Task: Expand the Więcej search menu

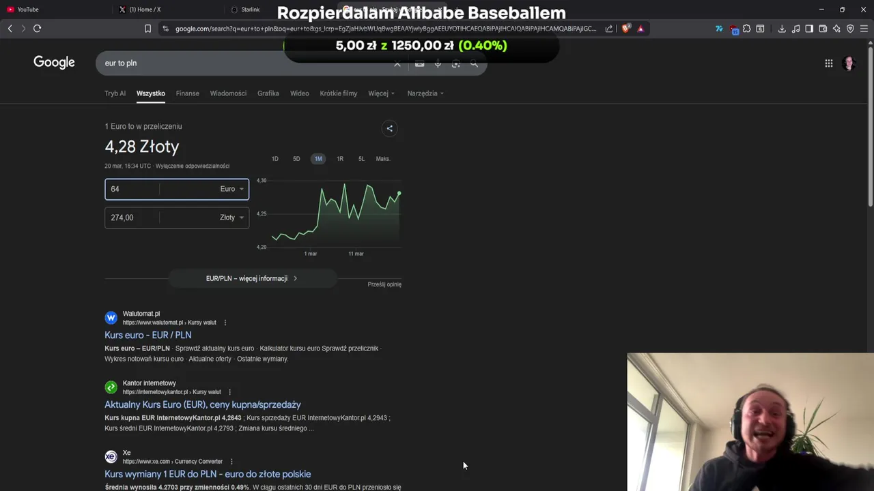Action: (x=381, y=93)
